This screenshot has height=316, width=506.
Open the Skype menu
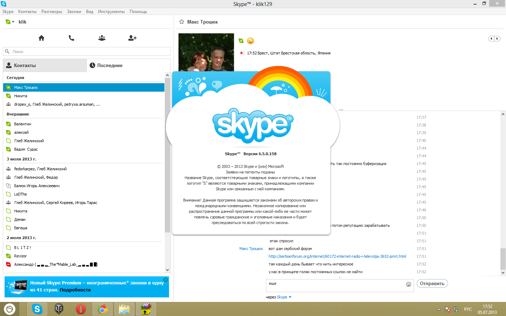click(x=8, y=12)
